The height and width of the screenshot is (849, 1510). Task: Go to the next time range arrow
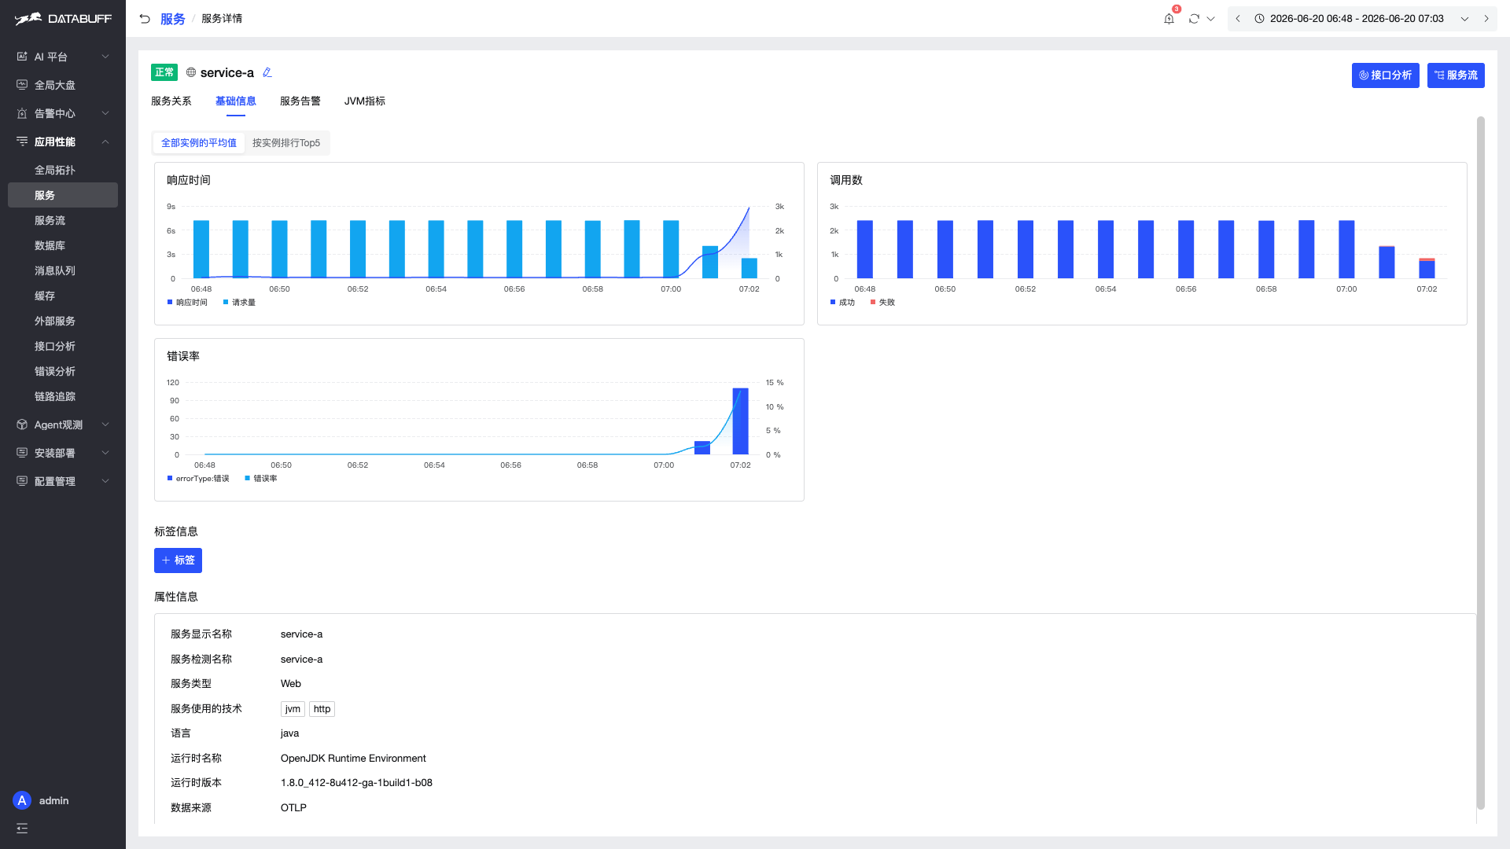tap(1486, 19)
